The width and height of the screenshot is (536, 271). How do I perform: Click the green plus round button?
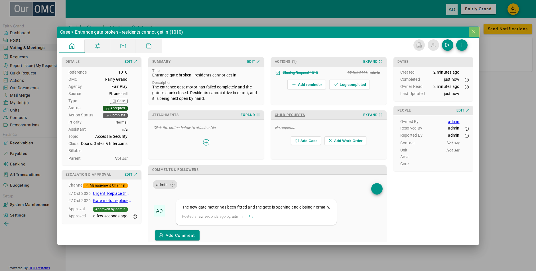[462, 45]
